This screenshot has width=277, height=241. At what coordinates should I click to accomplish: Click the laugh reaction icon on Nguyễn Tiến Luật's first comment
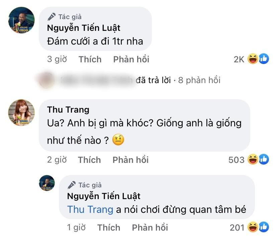252,58
